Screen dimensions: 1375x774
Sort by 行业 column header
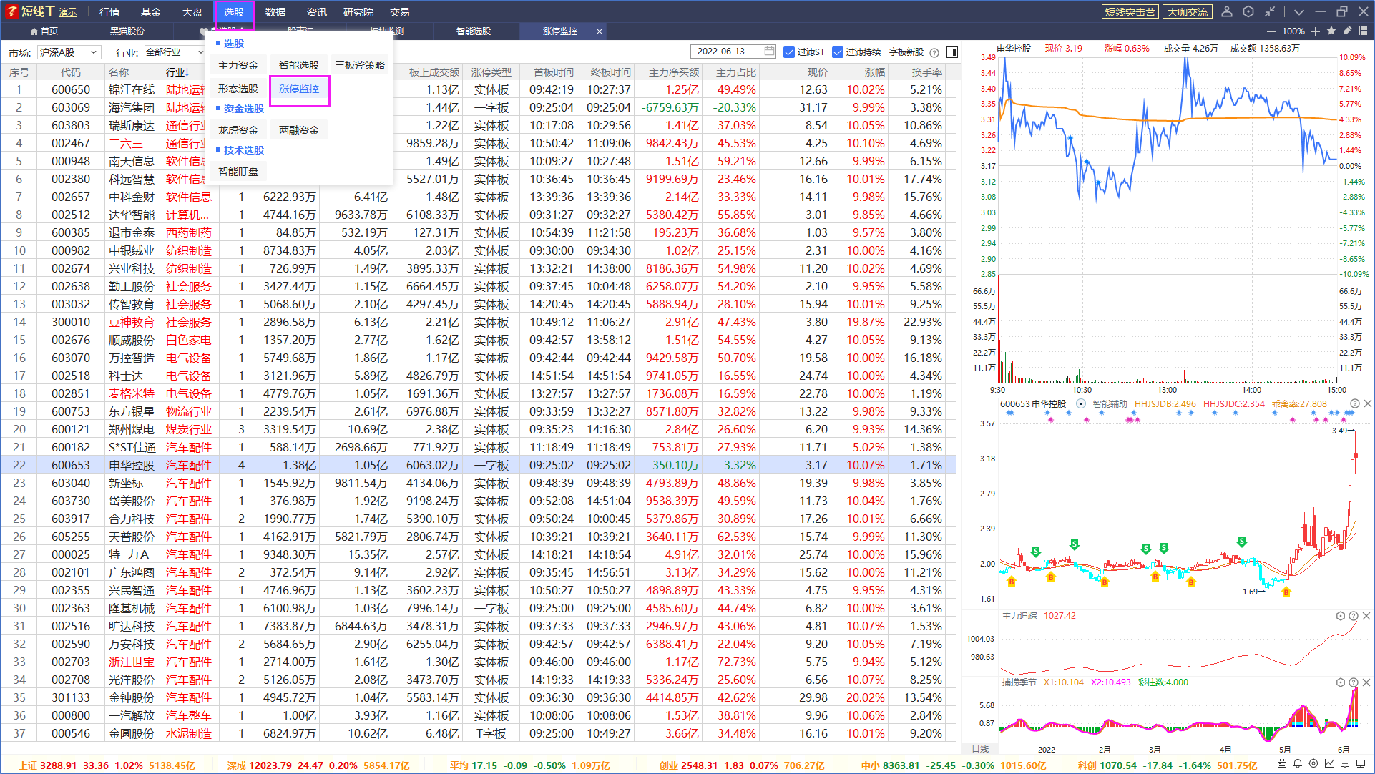(x=177, y=72)
